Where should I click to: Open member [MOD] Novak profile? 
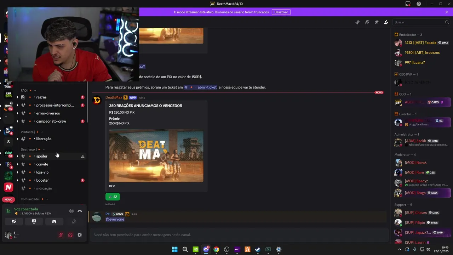tap(423, 163)
